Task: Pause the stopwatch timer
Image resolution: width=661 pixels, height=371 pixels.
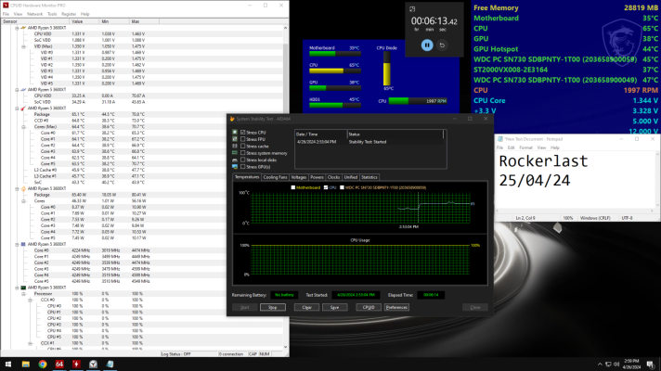Action: (427, 45)
